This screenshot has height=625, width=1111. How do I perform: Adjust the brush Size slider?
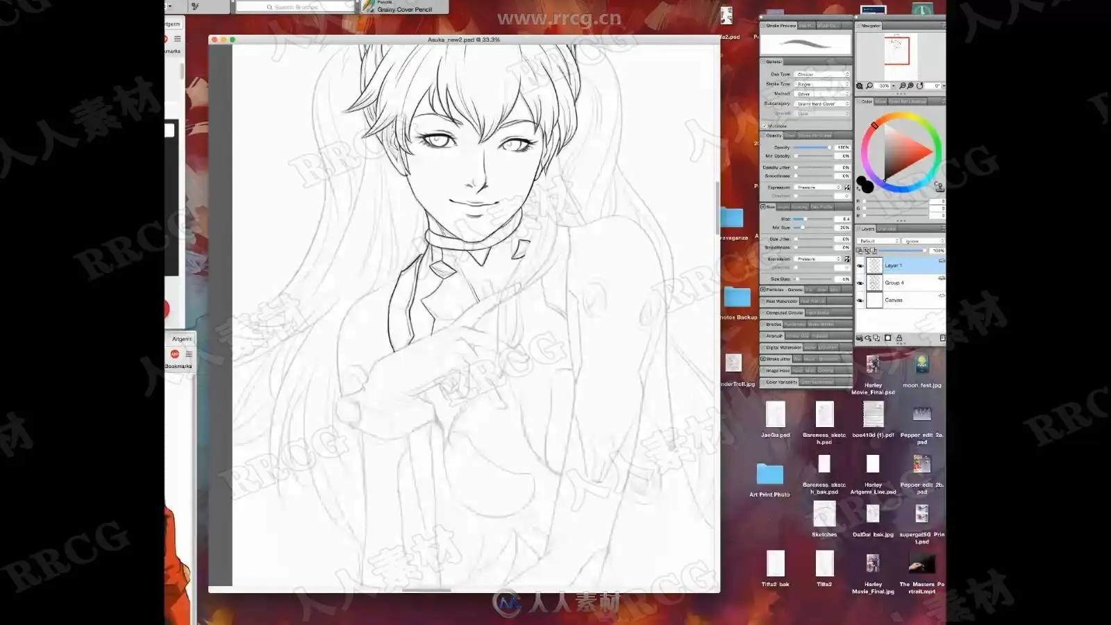click(x=813, y=219)
